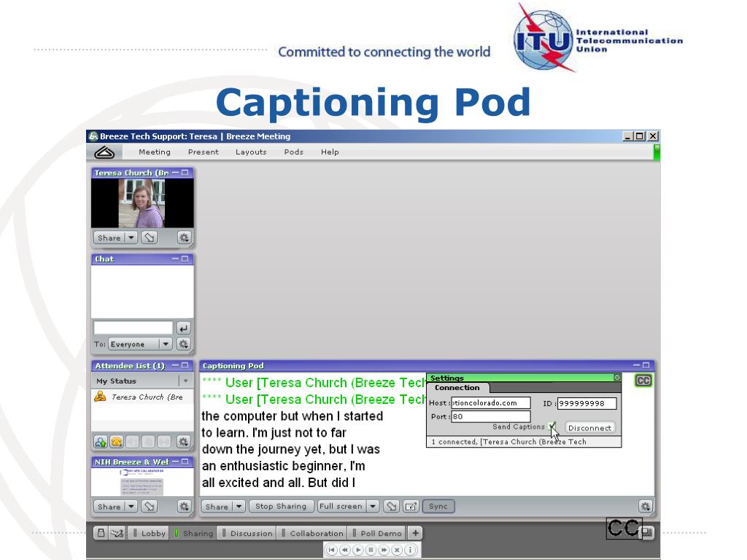
Task: Click the rewind playback button
Action: [x=345, y=550]
